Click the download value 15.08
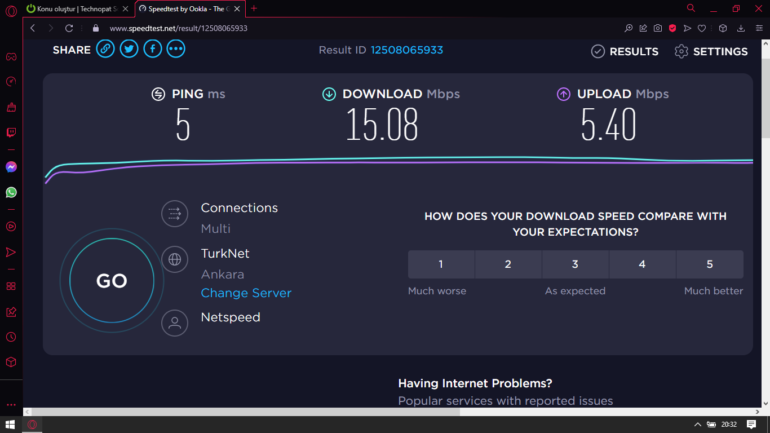The width and height of the screenshot is (770, 433). point(382,125)
